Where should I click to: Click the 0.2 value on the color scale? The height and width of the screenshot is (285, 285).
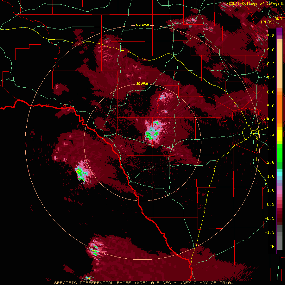(x=271, y=205)
